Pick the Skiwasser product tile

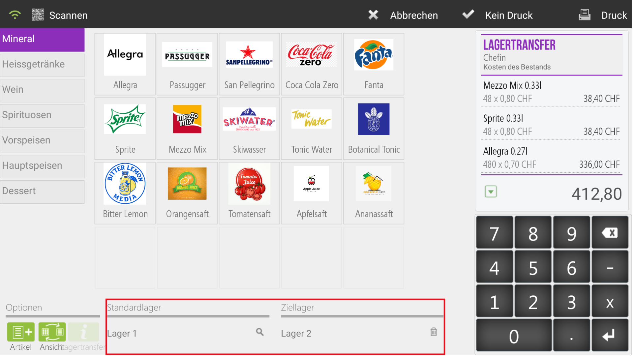(249, 129)
